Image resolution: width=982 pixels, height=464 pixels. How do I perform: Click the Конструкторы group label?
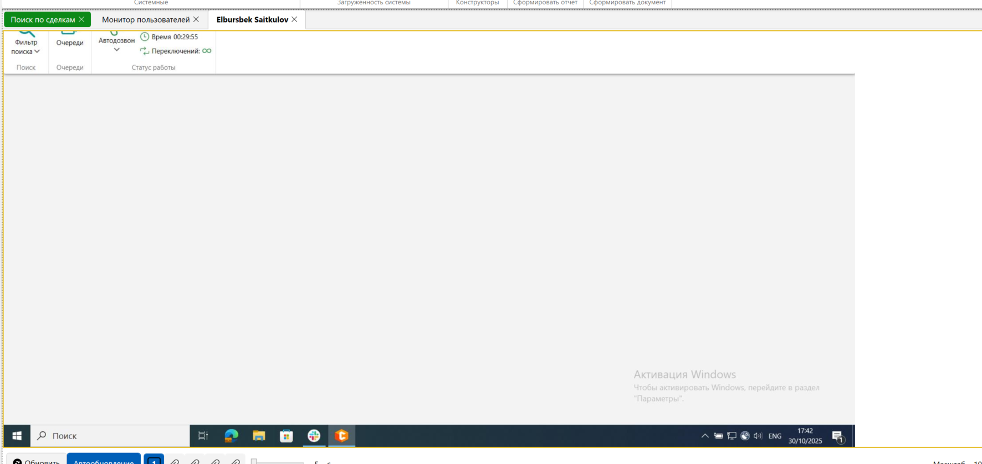coord(477,3)
